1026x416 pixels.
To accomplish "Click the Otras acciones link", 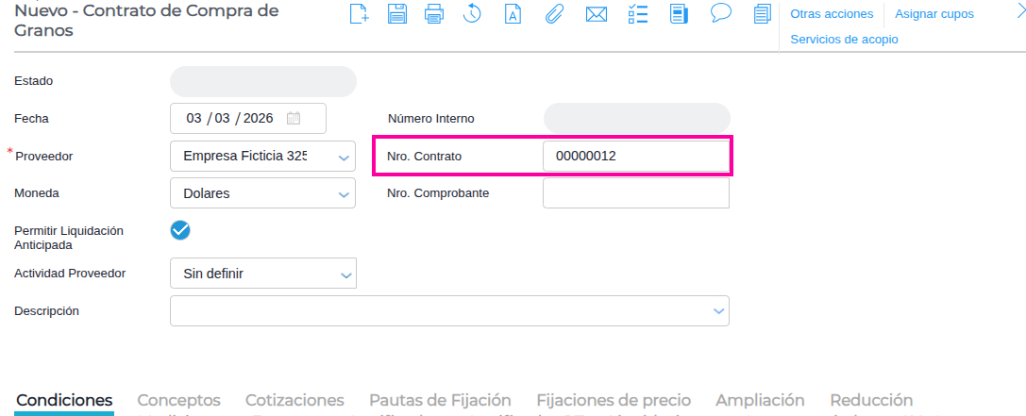I will (831, 14).
